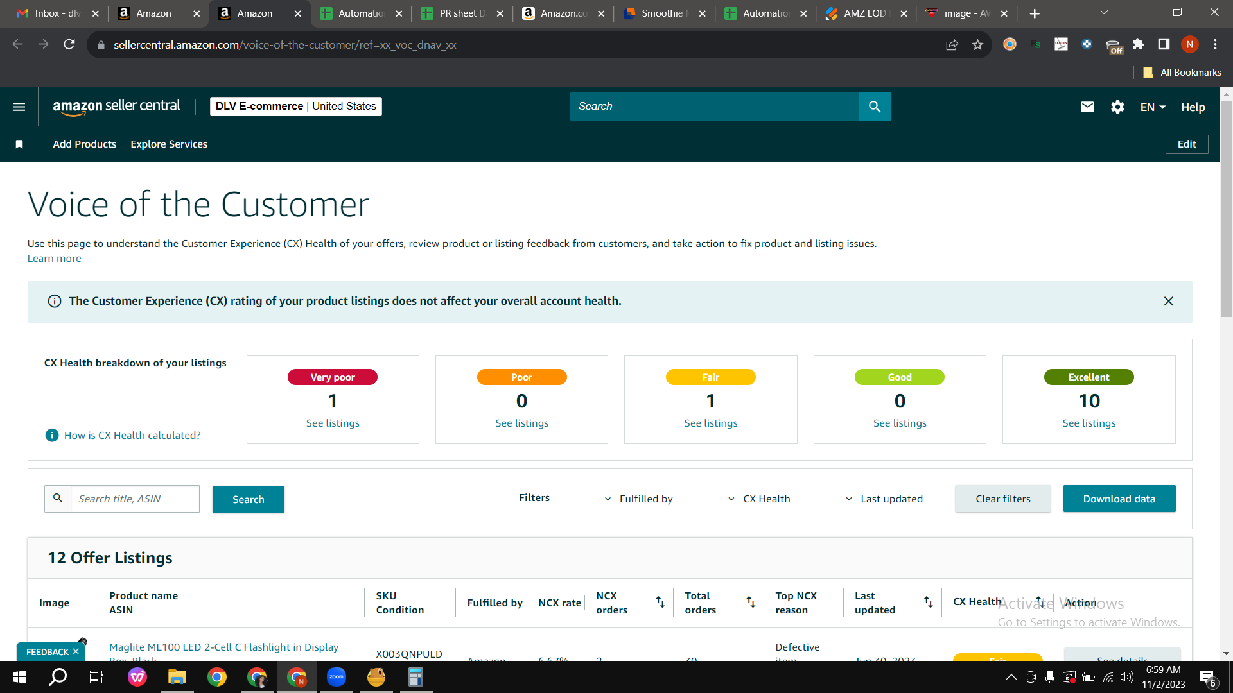Open All Bookmarks folder
Screen dimensions: 1233x693
1182,73
